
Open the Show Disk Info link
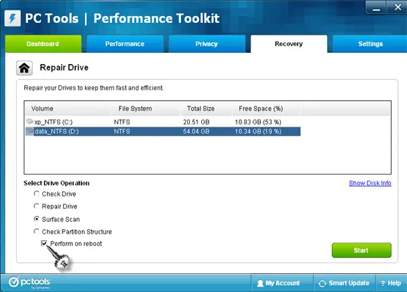click(370, 183)
